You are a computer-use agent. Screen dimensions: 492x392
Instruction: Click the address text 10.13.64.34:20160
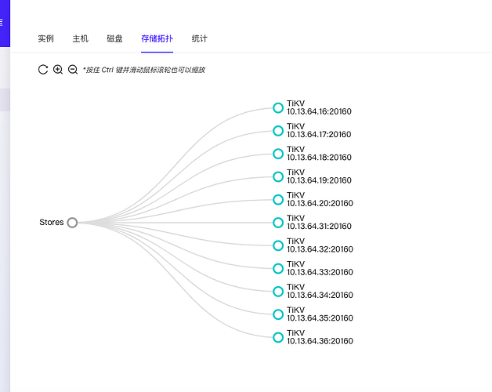[x=320, y=295]
